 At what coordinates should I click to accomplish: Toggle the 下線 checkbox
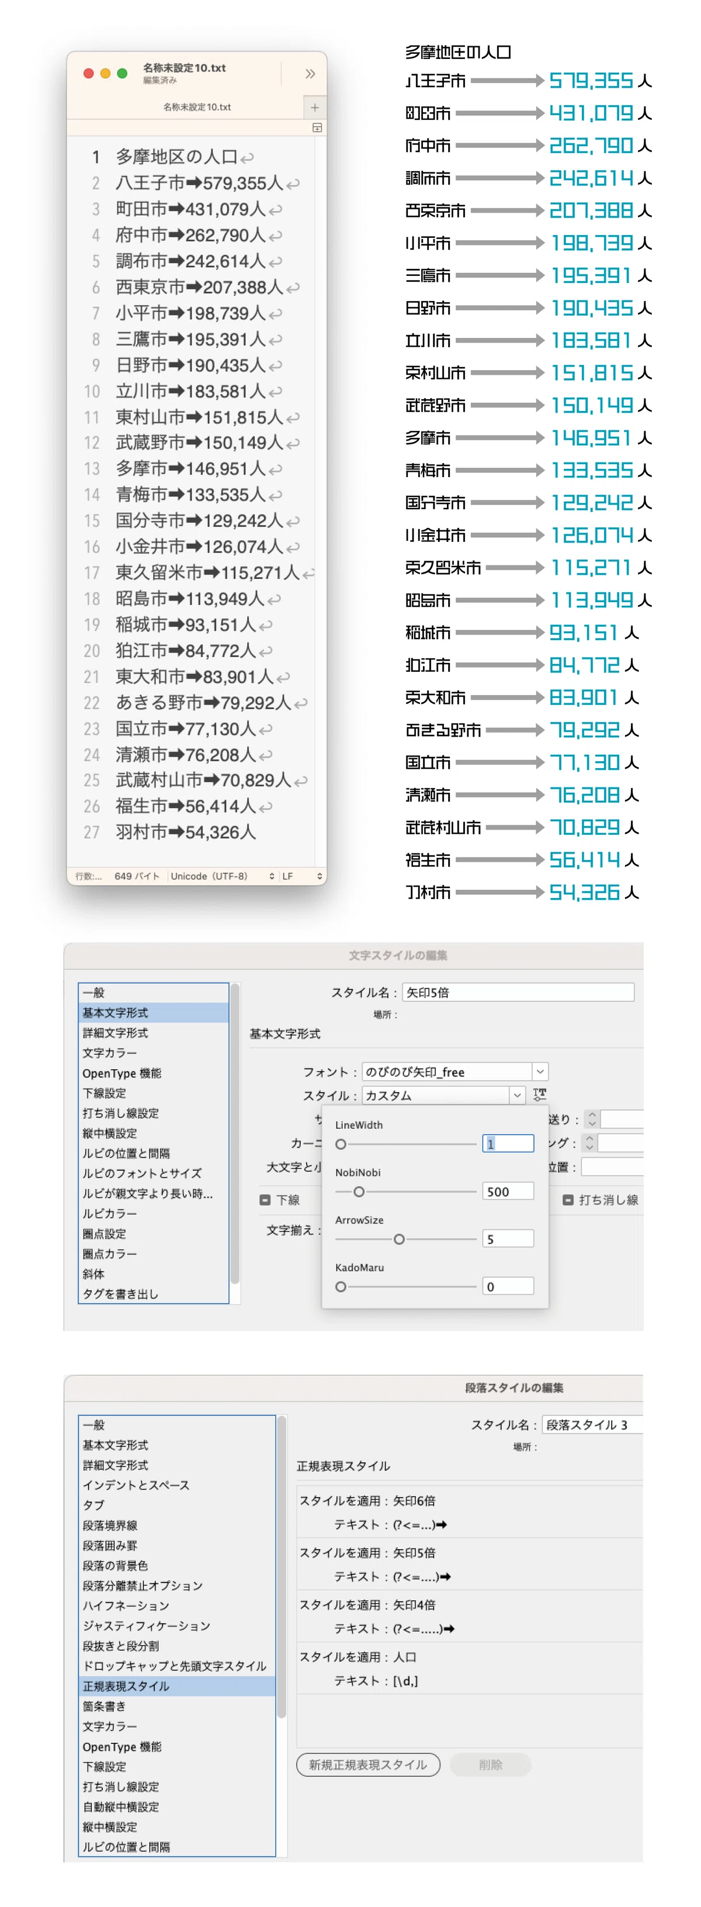pos(265,1200)
